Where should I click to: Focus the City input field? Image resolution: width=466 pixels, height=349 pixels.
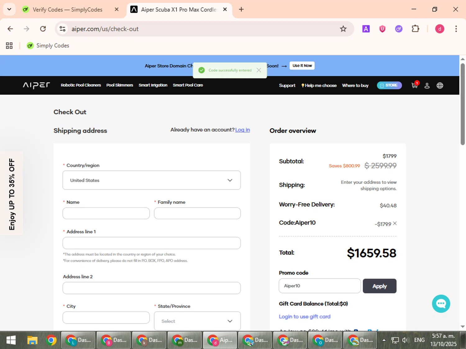[x=106, y=318]
